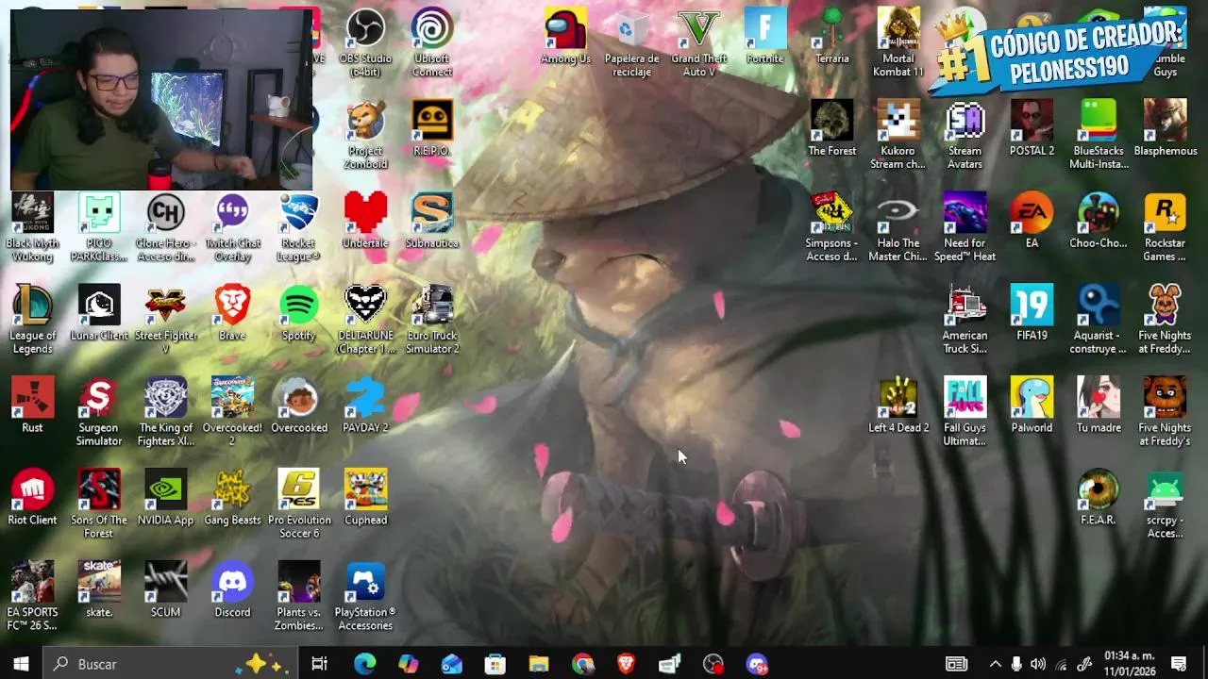This screenshot has height=679, width=1208.
Task: Click the Kukoro Stream shortcut
Action: 898,134
